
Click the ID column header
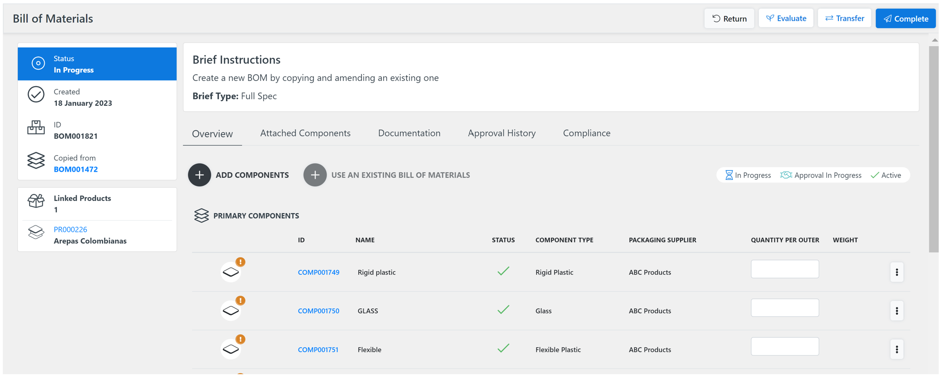301,240
